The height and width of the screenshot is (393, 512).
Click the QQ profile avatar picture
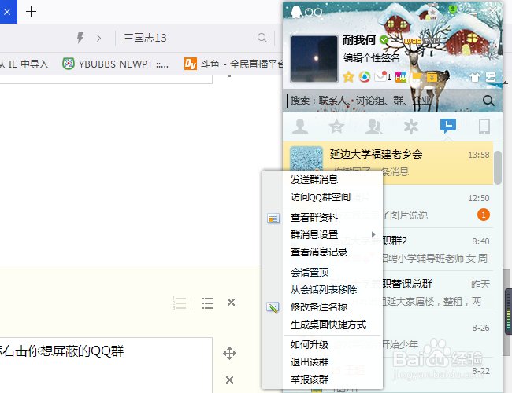tap(314, 59)
